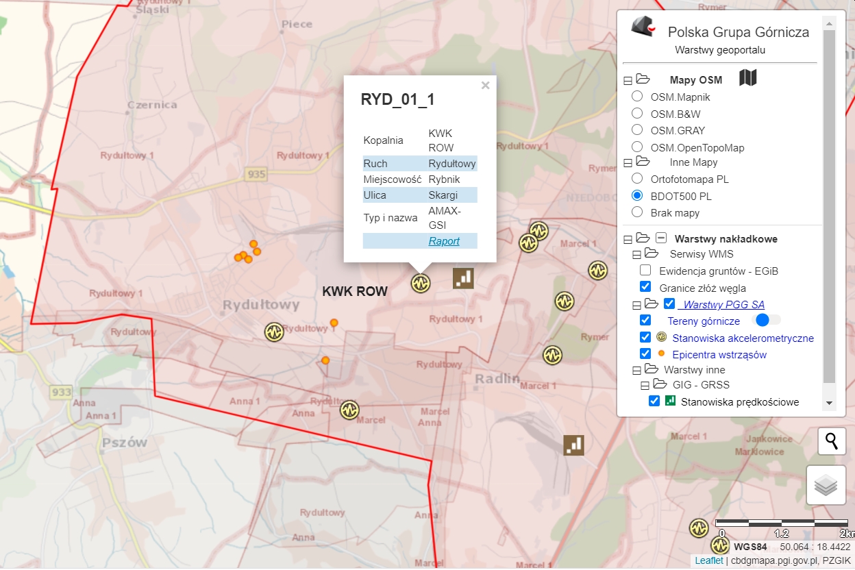The width and height of the screenshot is (855, 570).
Task: Click the stacked layers button
Action: click(x=826, y=485)
